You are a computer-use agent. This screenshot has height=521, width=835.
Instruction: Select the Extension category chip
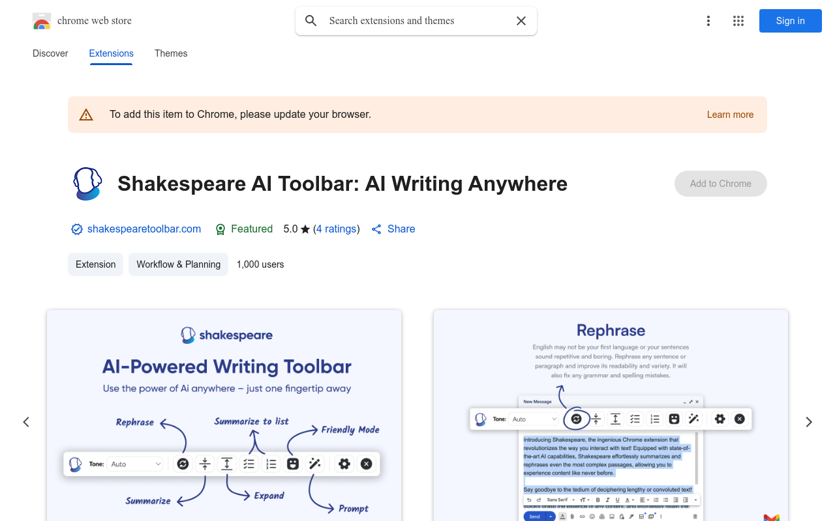(95, 264)
